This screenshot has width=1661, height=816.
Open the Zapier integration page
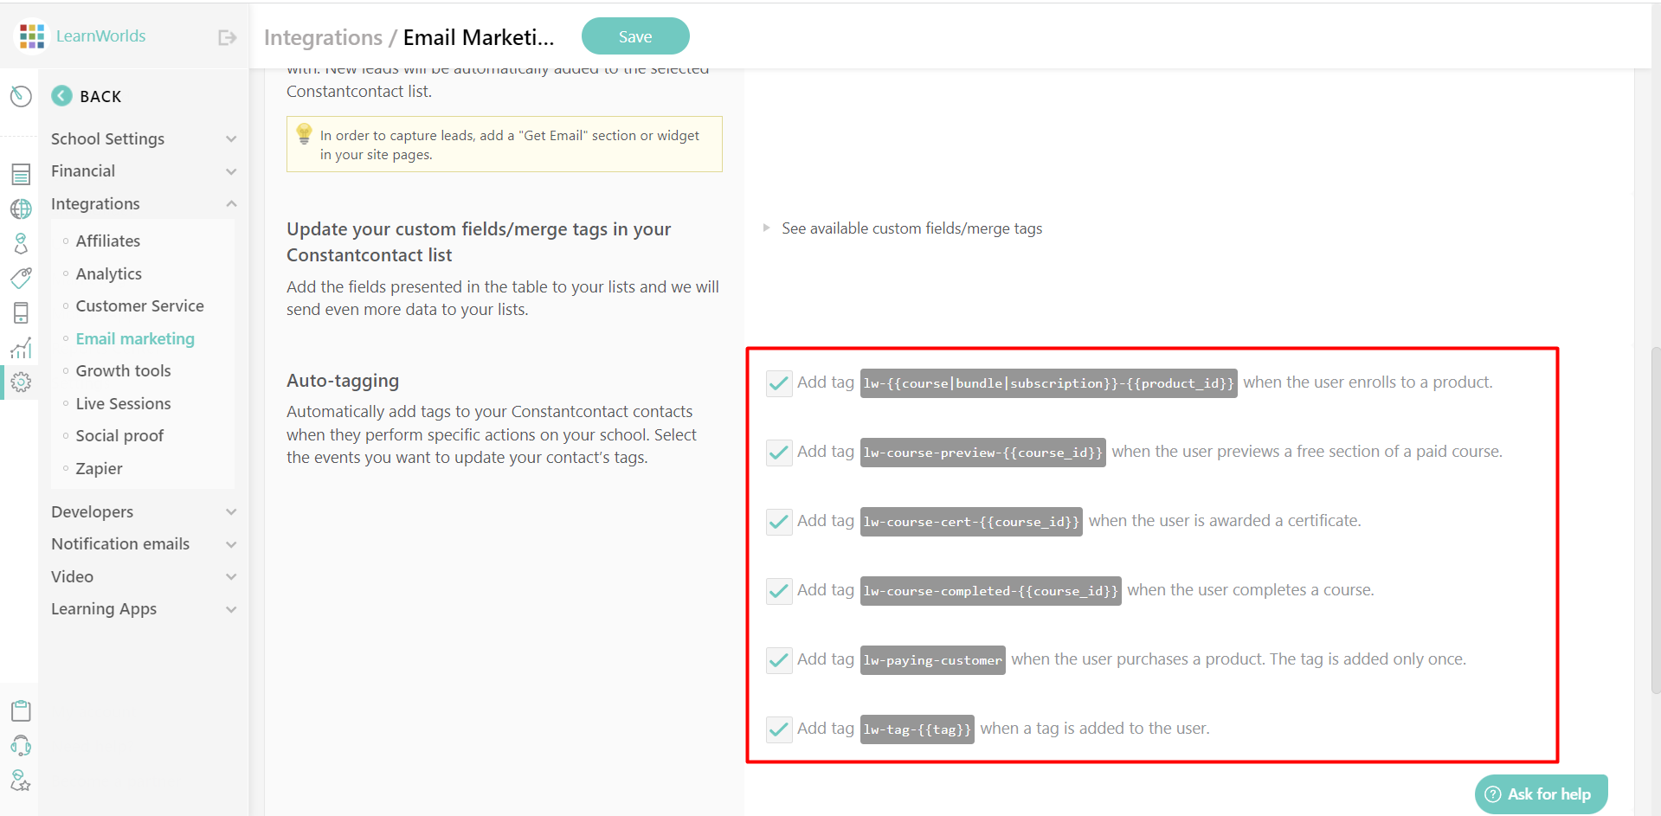point(100,468)
